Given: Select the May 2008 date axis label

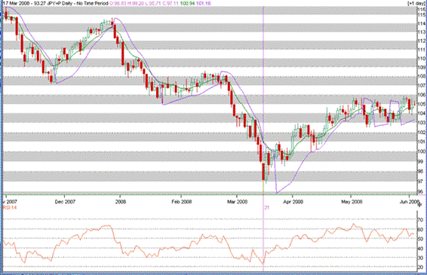Looking at the screenshot, I should 352,202.
